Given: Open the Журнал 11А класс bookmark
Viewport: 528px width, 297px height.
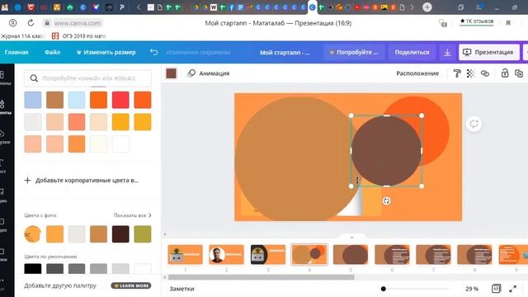Looking at the screenshot, I should (x=22, y=35).
